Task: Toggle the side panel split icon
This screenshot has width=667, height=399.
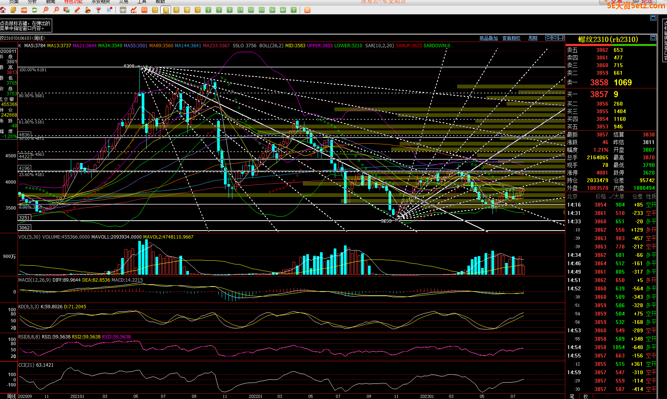Action: click(x=561, y=38)
